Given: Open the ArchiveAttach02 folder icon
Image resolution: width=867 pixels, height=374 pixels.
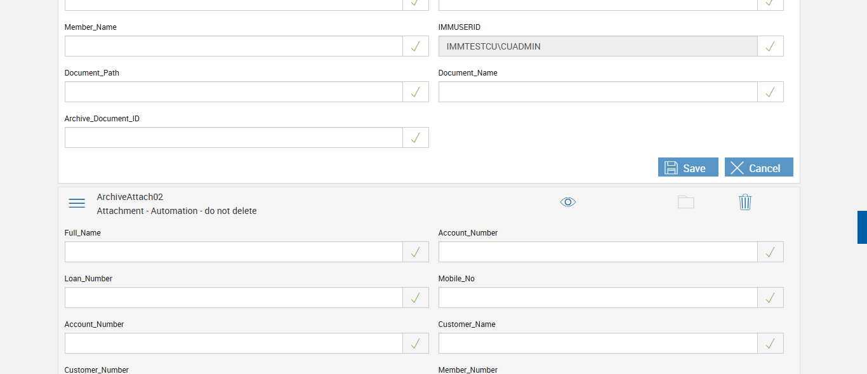Looking at the screenshot, I should pos(685,203).
